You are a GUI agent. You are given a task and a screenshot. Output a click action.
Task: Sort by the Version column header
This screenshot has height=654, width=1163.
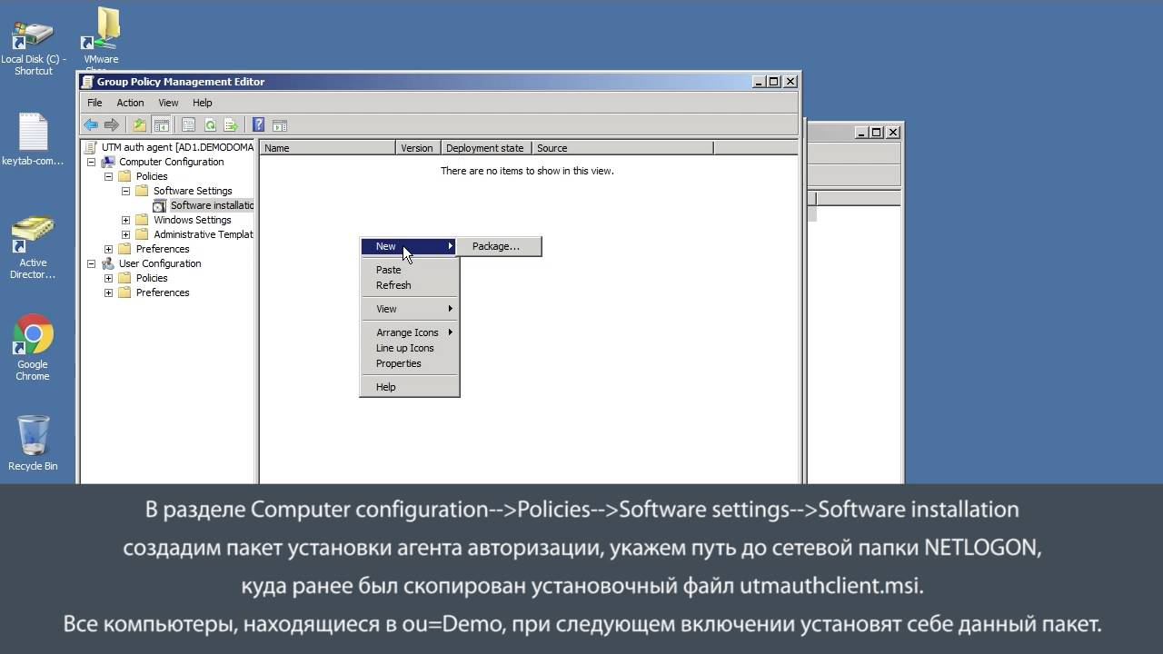click(418, 148)
